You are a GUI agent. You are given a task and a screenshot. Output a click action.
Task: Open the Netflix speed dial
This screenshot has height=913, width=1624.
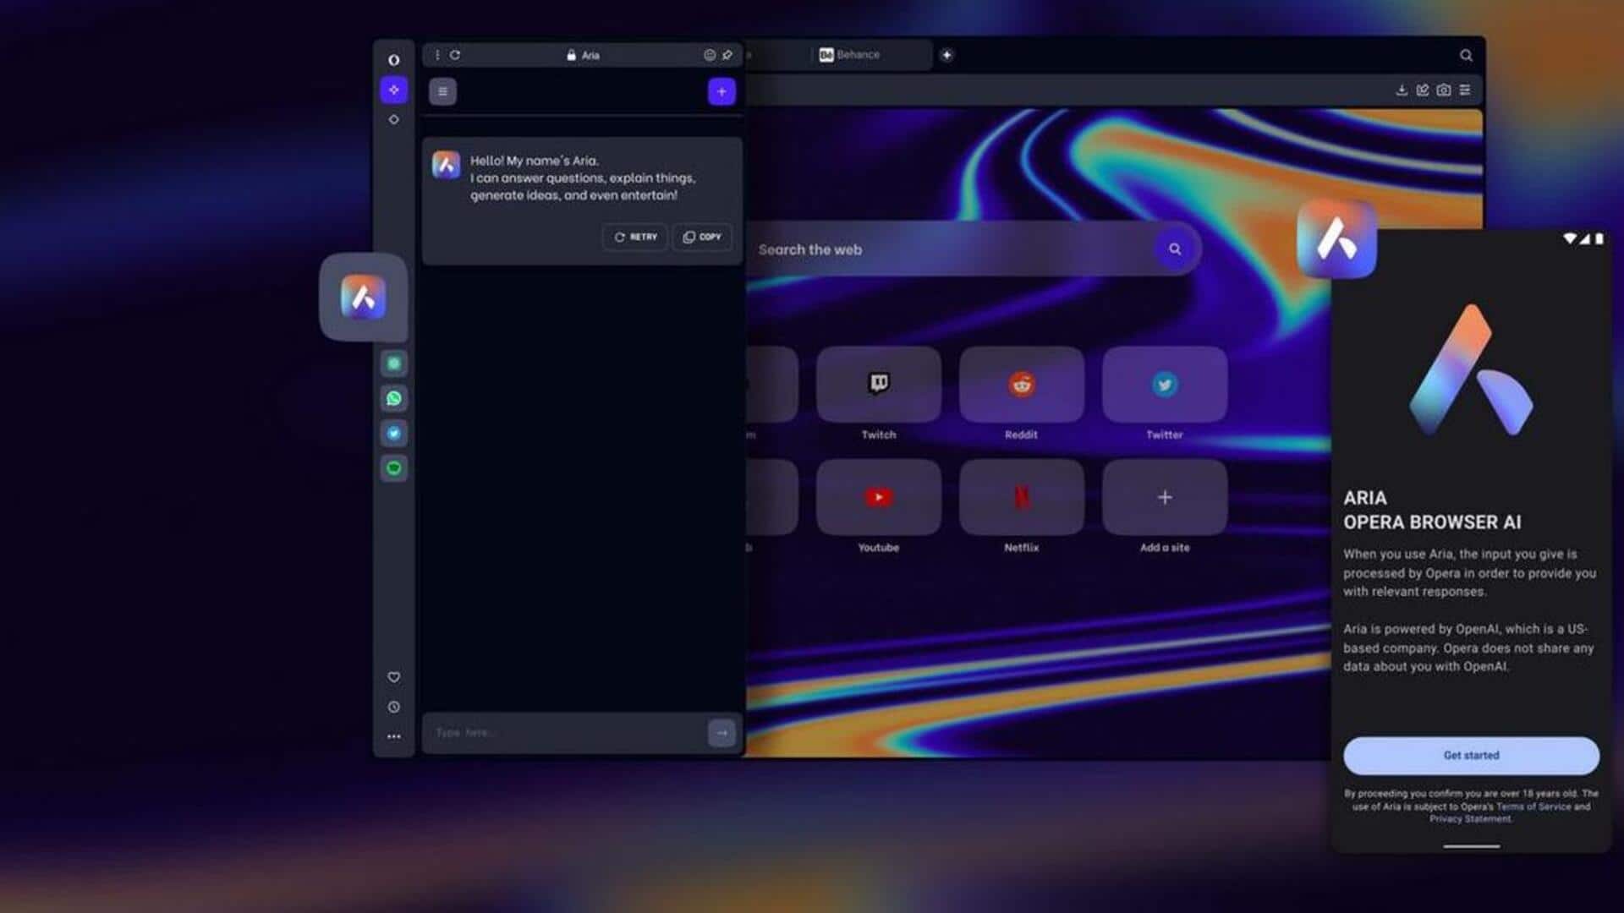coord(1022,497)
